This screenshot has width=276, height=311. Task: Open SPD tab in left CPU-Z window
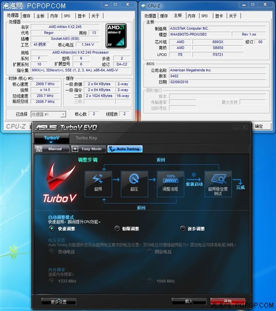click(x=67, y=16)
